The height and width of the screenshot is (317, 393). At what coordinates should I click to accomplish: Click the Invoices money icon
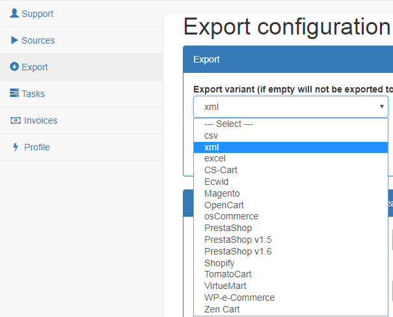[x=16, y=120]
